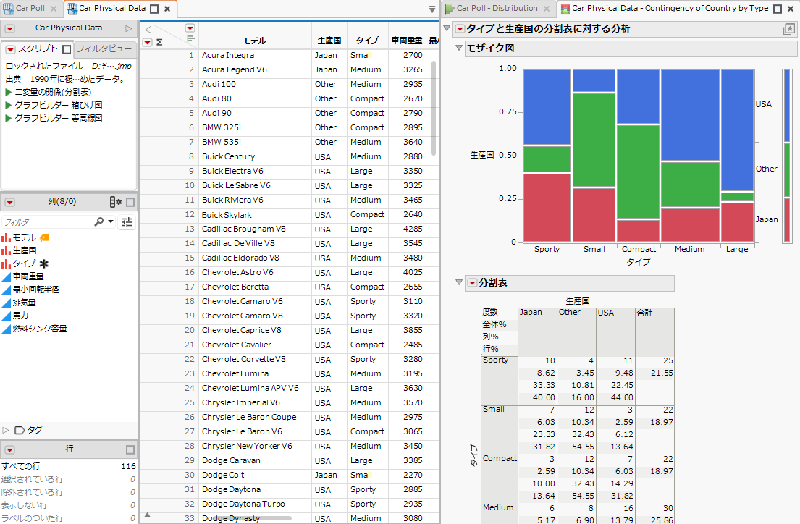Collapse the モザイク図 section
Viewport: 800px width, 524px height.
click(459, 48)
